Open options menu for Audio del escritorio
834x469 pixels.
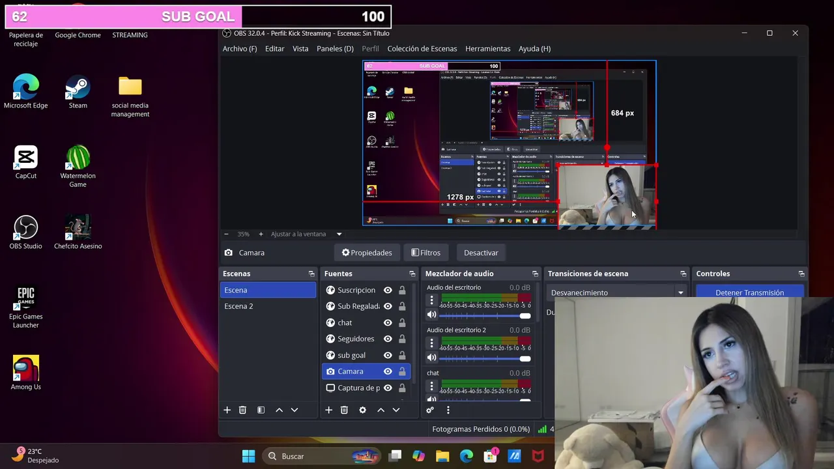431,300
